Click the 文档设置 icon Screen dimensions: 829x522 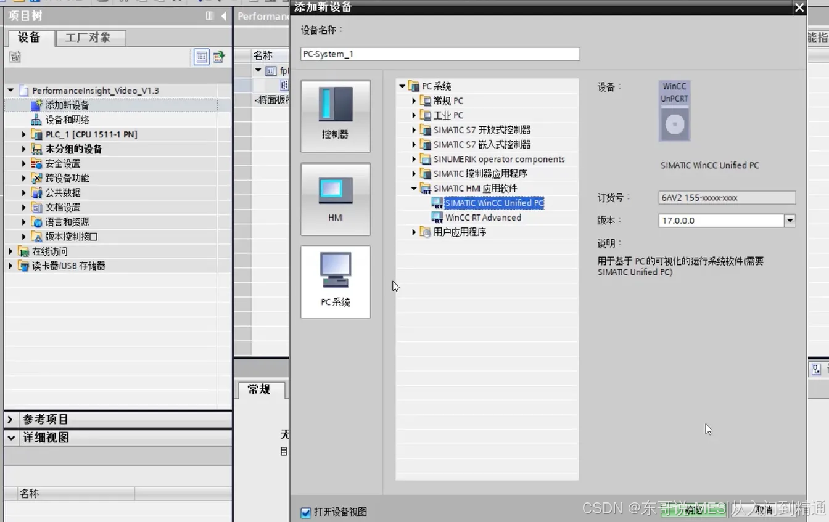click(x=36, y=207)
